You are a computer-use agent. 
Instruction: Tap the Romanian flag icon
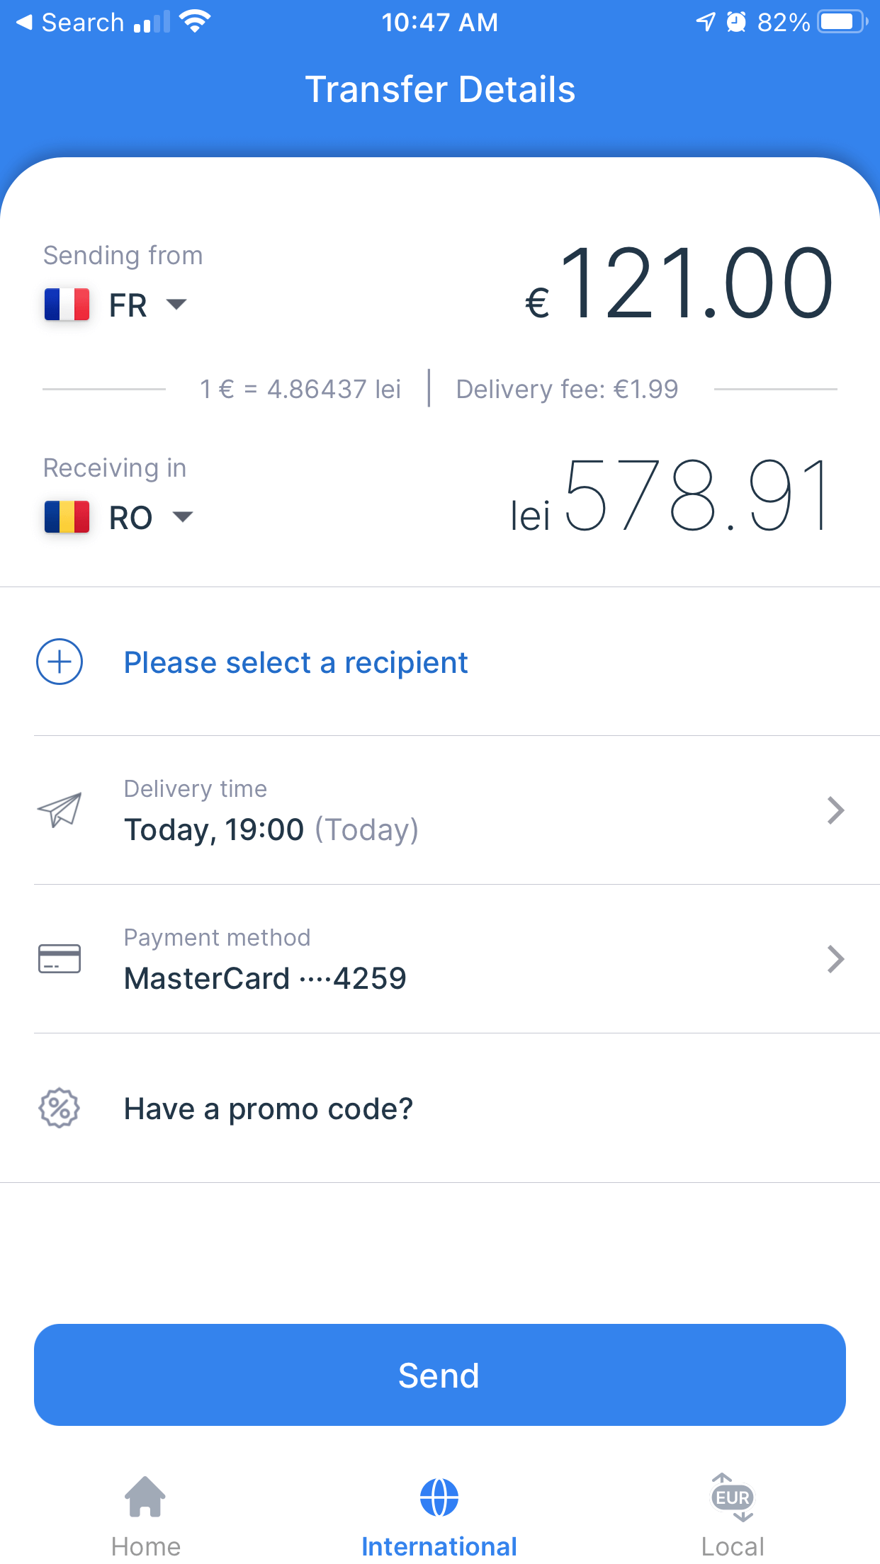point(67,517)
